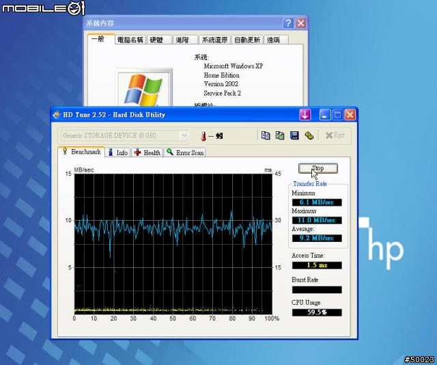Switch to the Benchmark tab

(82, 152)
